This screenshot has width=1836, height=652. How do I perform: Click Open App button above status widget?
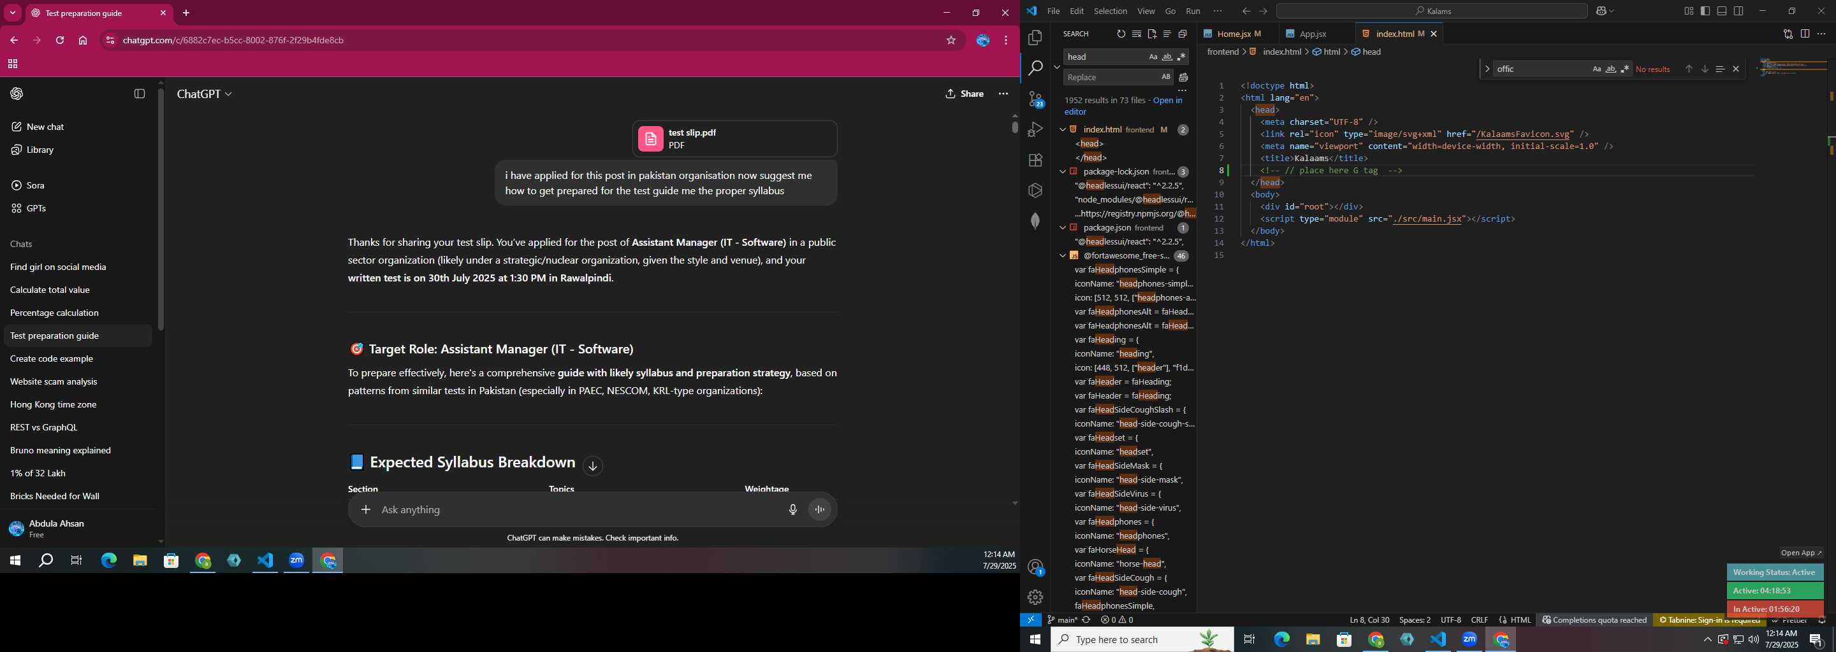[x=1800, y=553]
